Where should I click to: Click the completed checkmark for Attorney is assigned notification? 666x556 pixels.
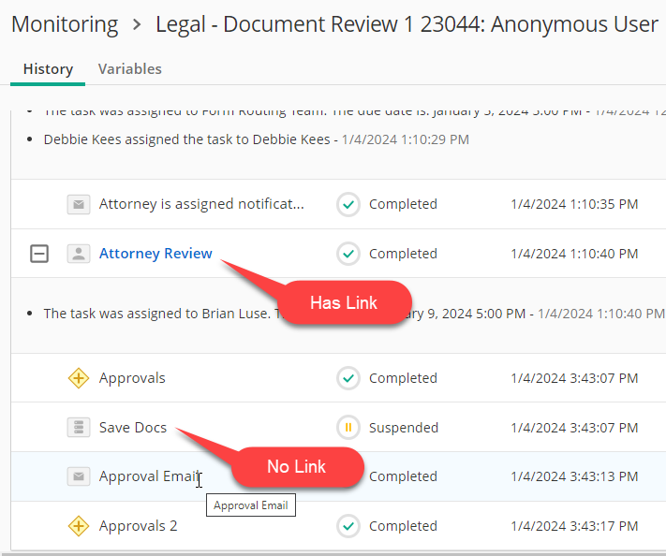pyautogui.click(x=348, y=205)
